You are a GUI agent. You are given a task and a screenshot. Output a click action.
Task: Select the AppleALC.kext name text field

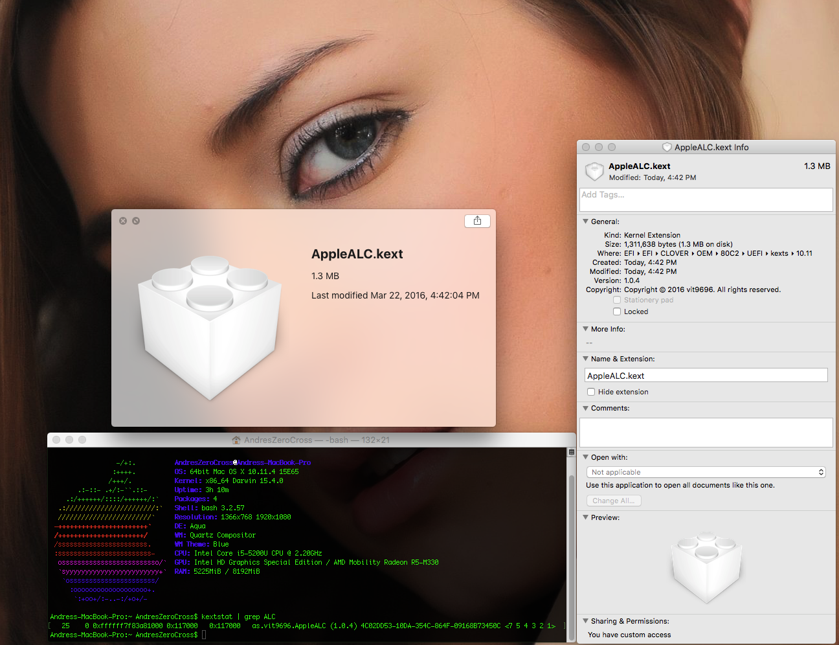[x=706, y=375]
